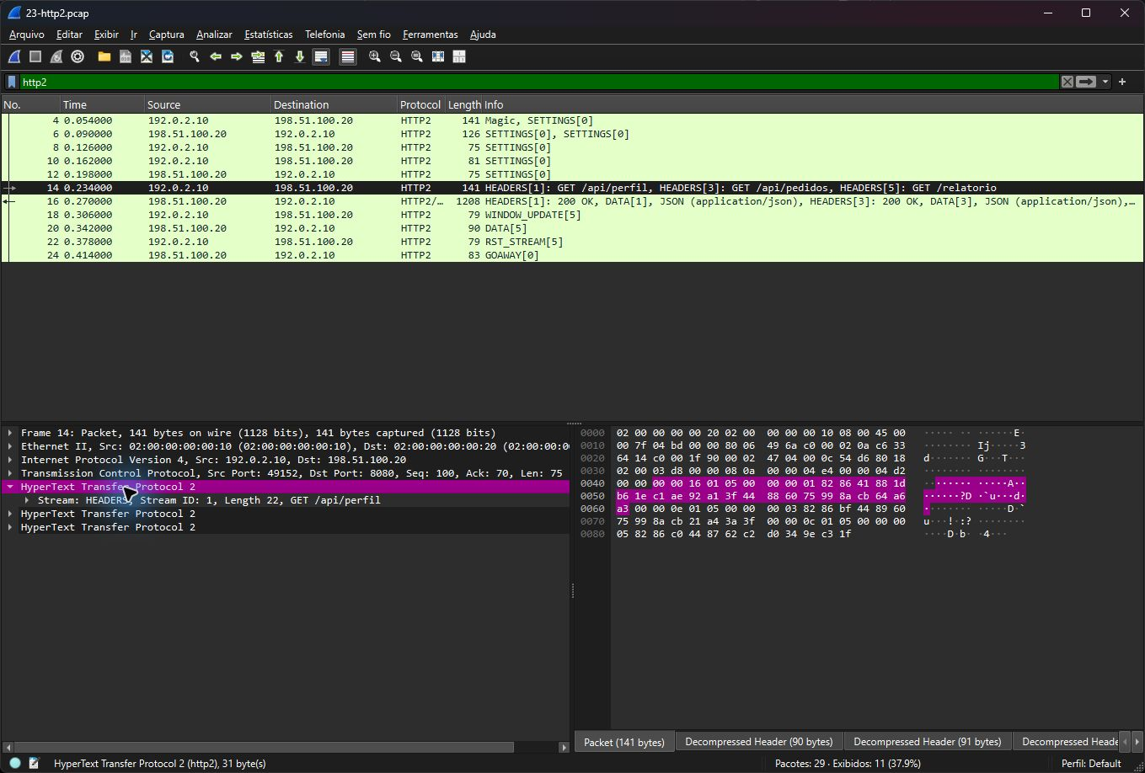
Task: Open capture options gear icon
Action: point(78,56)
